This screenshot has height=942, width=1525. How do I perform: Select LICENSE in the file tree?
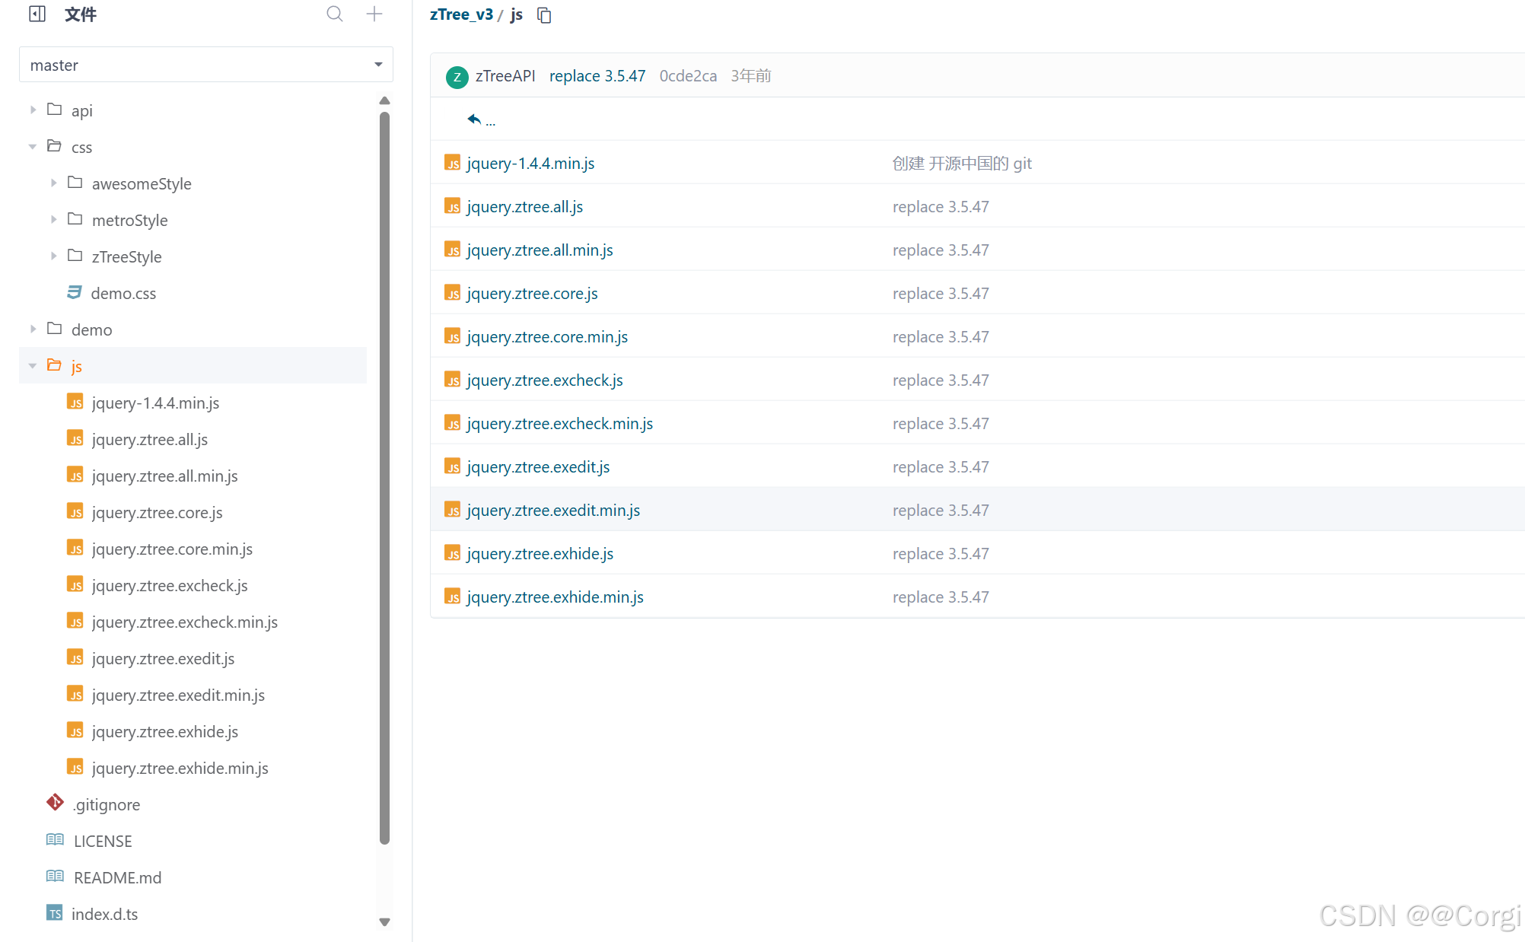[103, 841]
